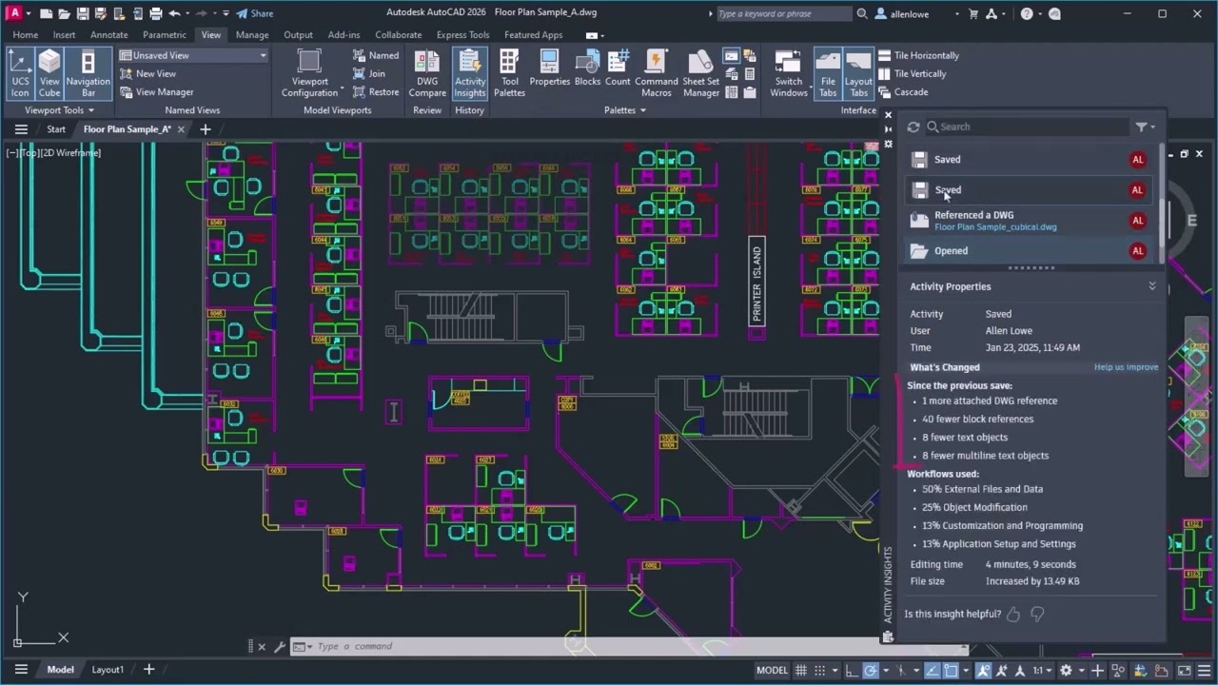Viewport: 1218px width, 685px height.
Task: Open the Annotate ribbon tab
Action: pyautogui.click(x=108, y=35)
